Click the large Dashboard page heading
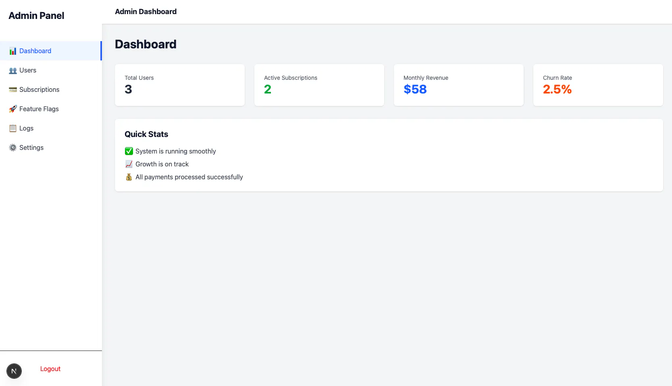672x386 pixels. [x=146, y=44]
